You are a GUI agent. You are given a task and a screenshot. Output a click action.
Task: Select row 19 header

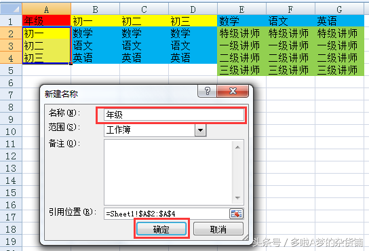[x=11, y=242]
